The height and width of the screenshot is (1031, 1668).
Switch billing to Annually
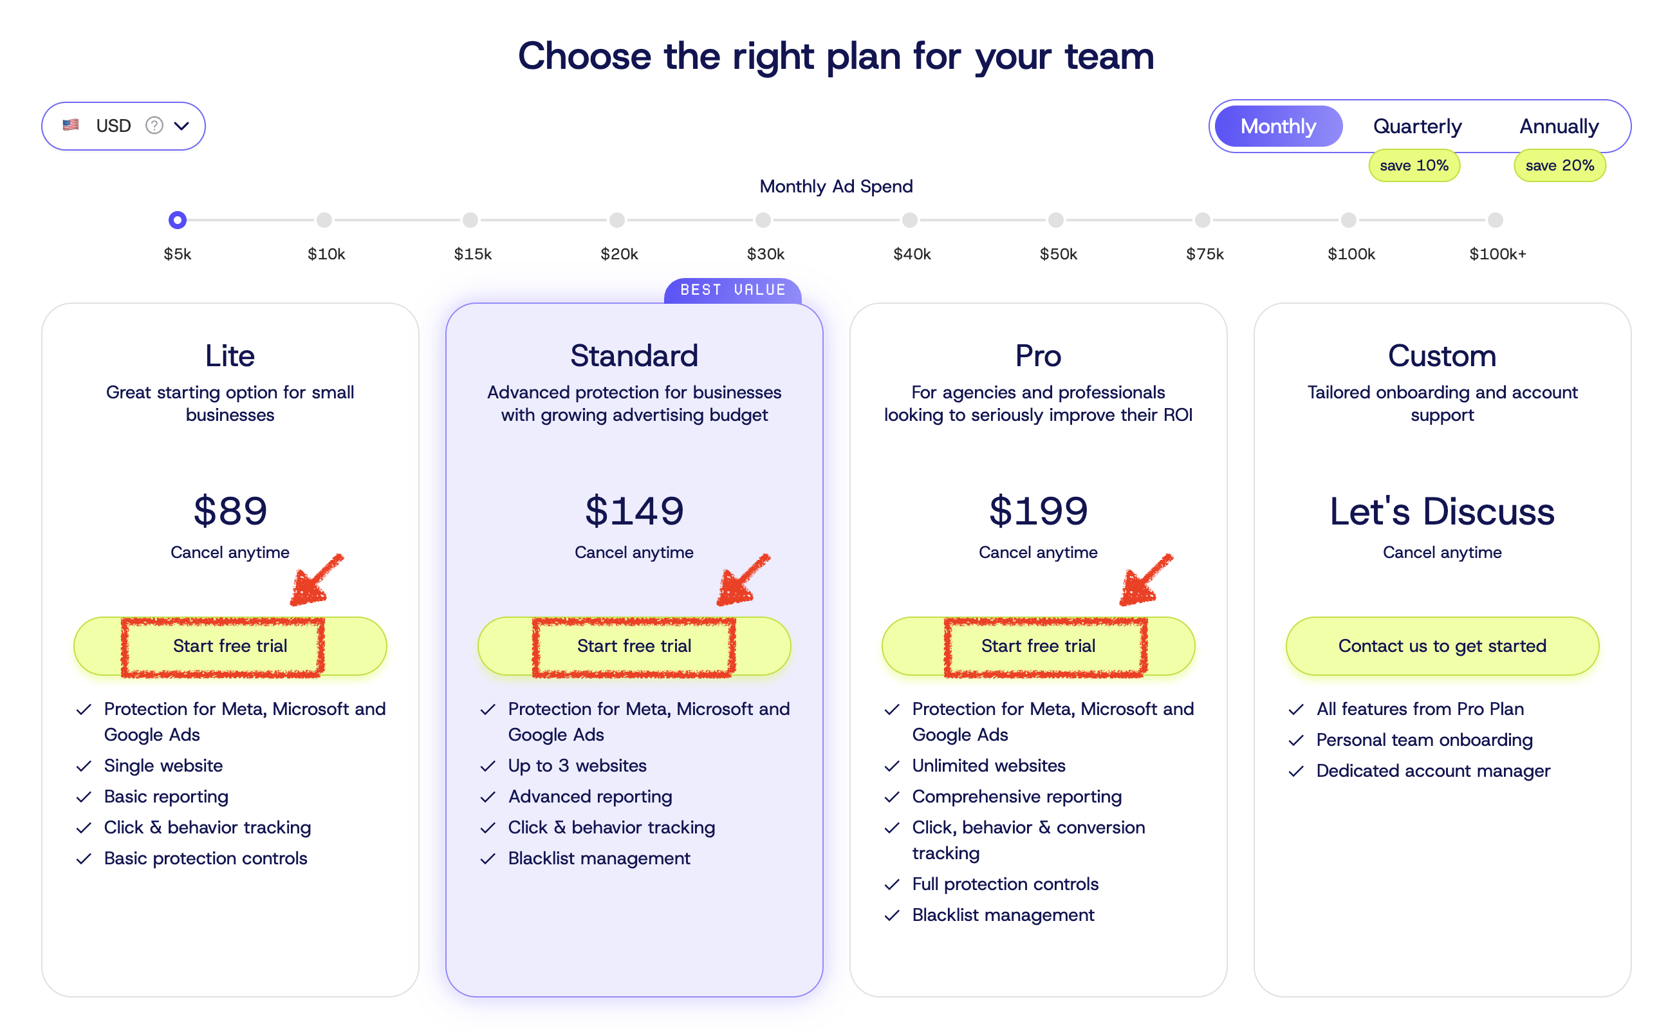(1558, 126)
